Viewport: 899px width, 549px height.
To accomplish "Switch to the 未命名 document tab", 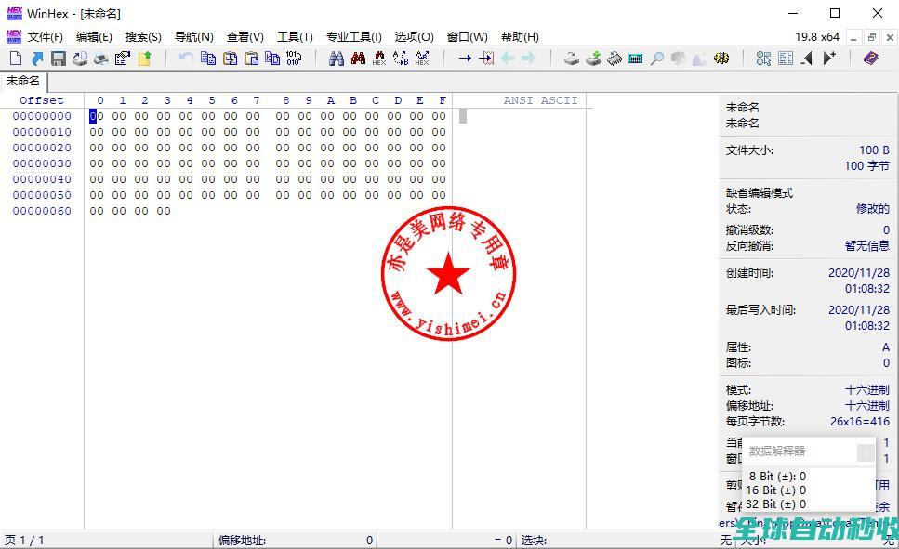I will coord(23,81).
